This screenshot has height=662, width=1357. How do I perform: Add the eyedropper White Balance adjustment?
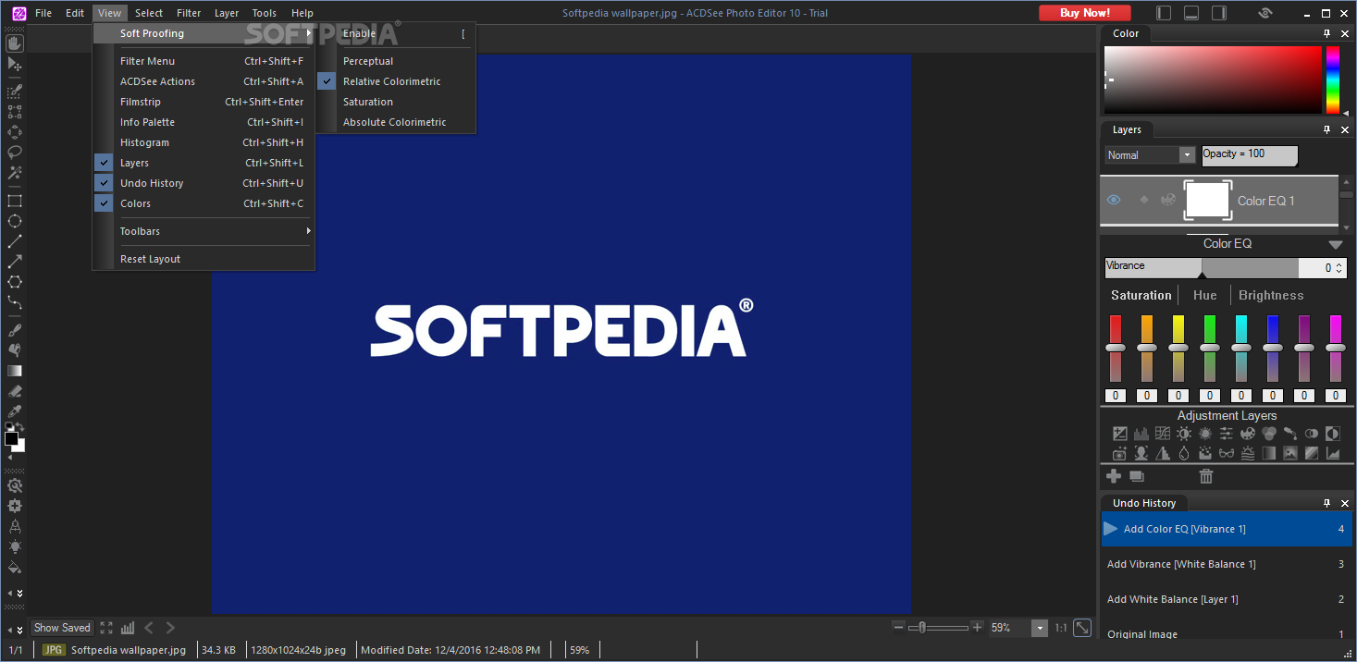point(1290,433)
